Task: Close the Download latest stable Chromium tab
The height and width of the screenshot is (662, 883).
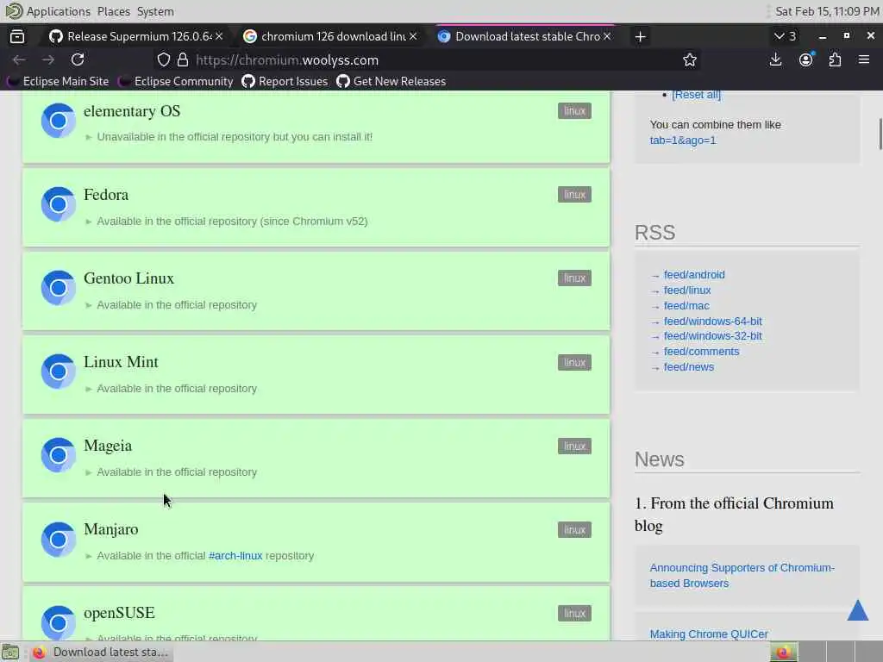Action: [607, 36]
